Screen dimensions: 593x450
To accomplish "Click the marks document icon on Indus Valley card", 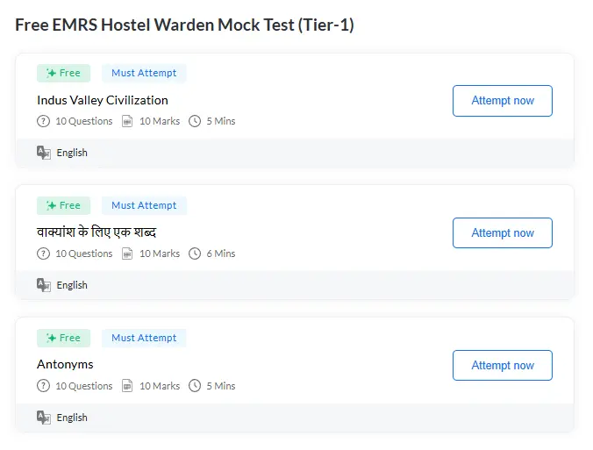I will click(127, 121).
